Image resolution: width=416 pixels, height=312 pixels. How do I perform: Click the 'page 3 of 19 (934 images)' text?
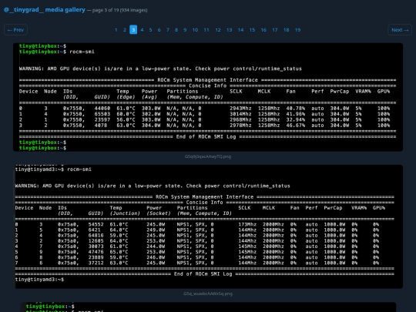click(119, 10)
